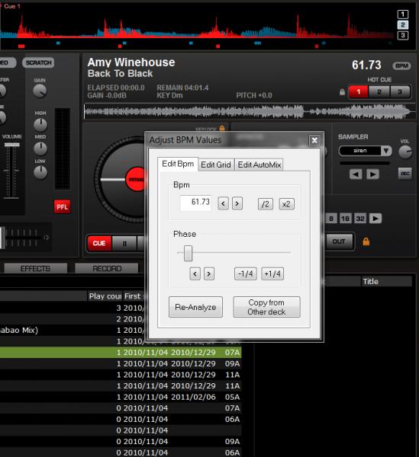Open the BPM button next to 61.73
The width and height of the screenshot is (419, 457).
click(401, 66)
